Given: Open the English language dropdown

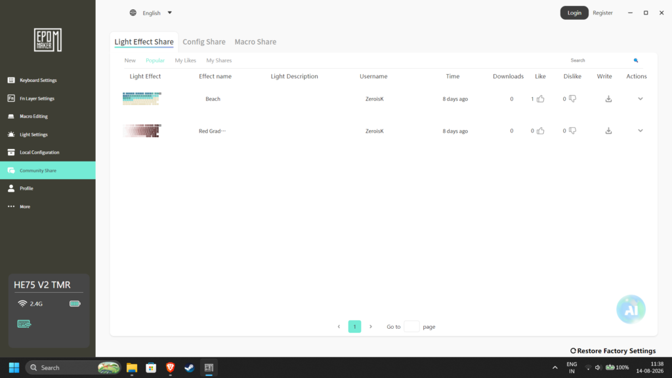Looking at the screenshot, I should point(157,13).
